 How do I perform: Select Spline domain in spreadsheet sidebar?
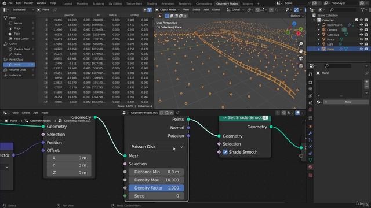point(18,54)
